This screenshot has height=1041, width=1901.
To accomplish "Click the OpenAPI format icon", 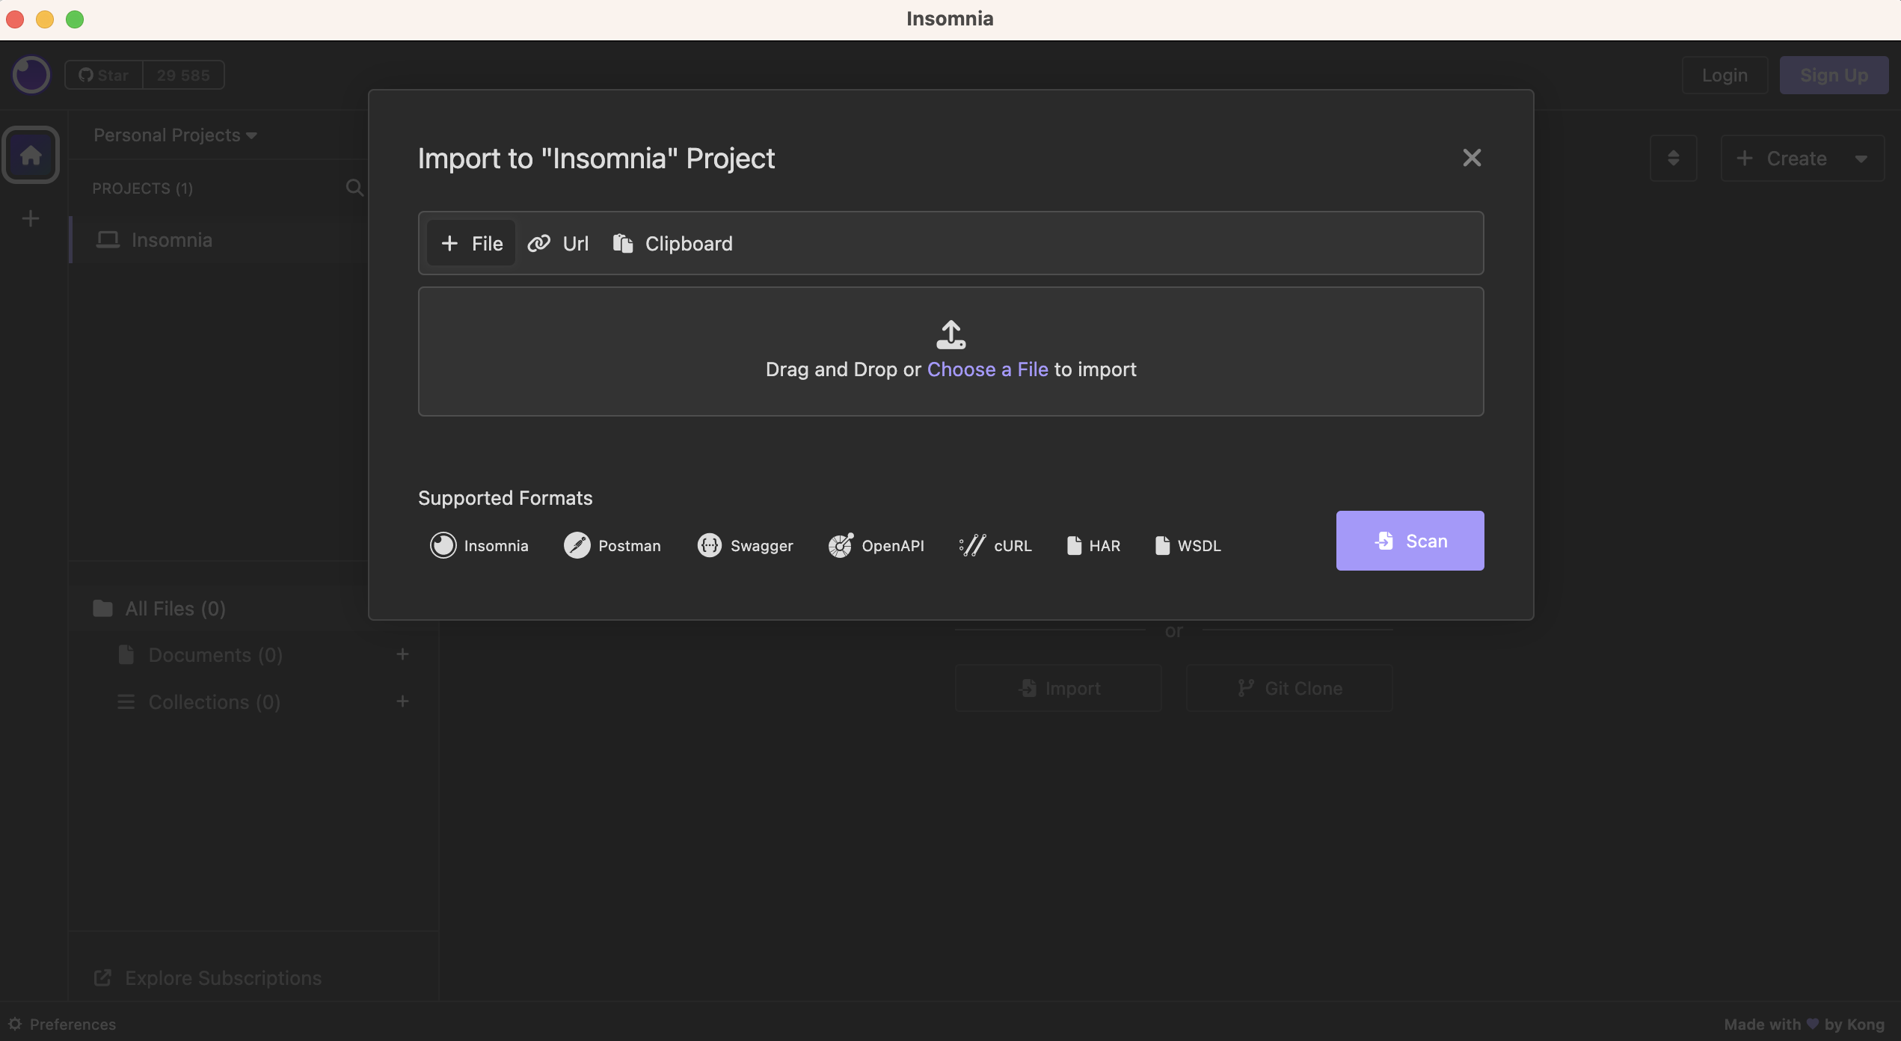I will 840,545.
